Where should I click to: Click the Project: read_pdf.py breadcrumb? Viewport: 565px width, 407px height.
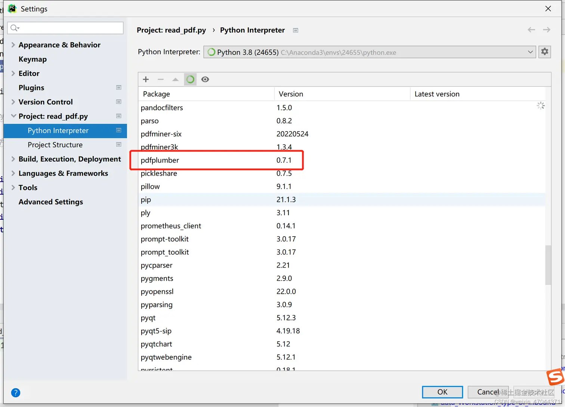(x=171, y=30)
